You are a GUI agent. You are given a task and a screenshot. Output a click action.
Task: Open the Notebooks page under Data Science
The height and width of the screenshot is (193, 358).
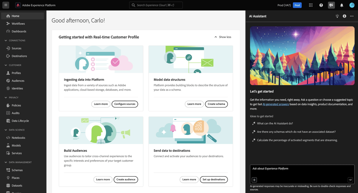[x=19, y=137]
